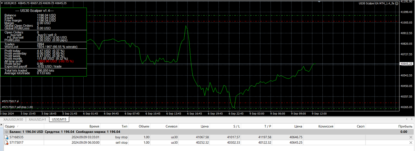Viewport: 415px width, 151px height.
Task: Click the pending order icon for 57175017
Action: 6,143
